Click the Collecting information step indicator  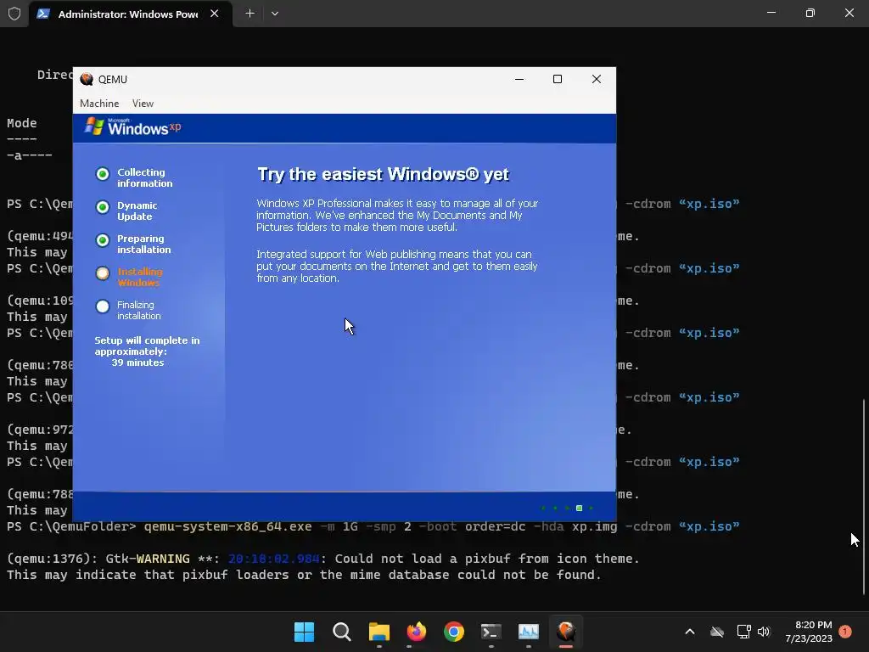pos(103,174)
